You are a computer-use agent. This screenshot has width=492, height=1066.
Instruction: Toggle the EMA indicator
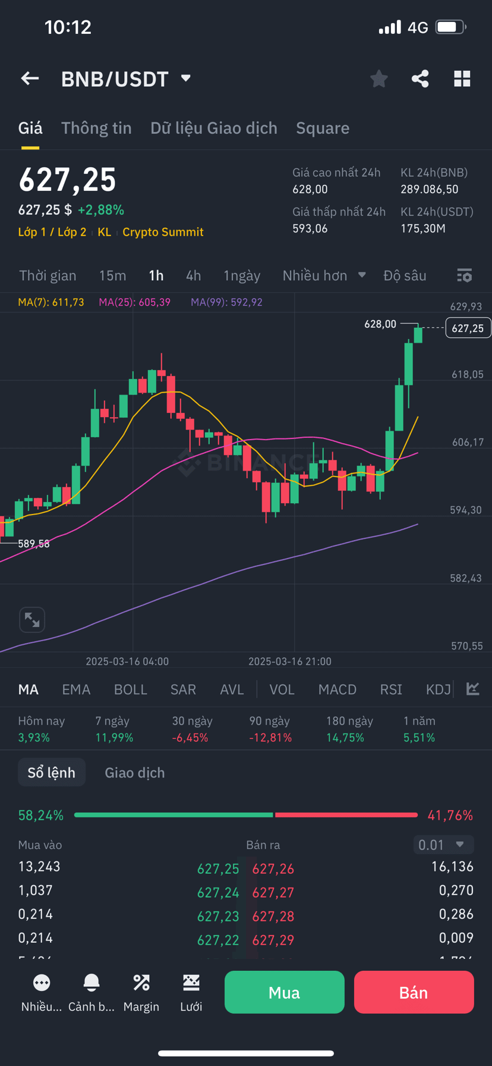pos(76,689)
